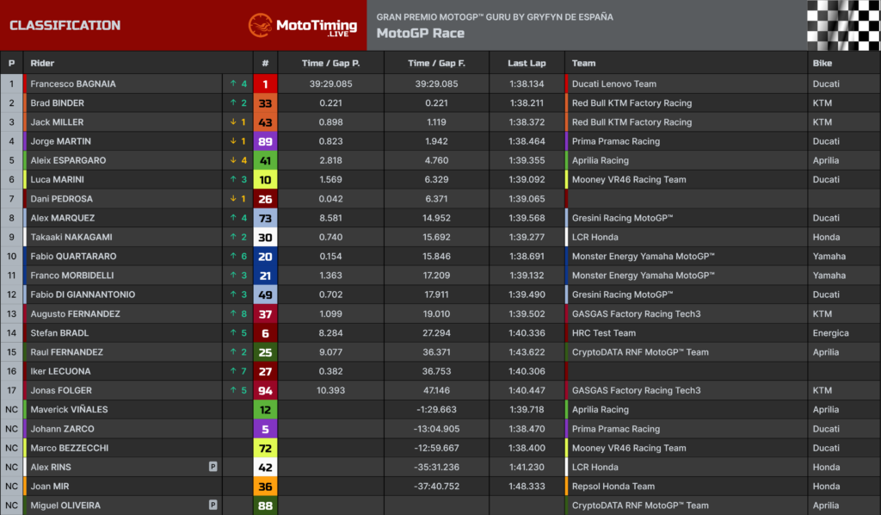The width and height of the screenshot is (881, 515).
Task: Open the CLASSIFICATION heading
Action: click(65, 25)
